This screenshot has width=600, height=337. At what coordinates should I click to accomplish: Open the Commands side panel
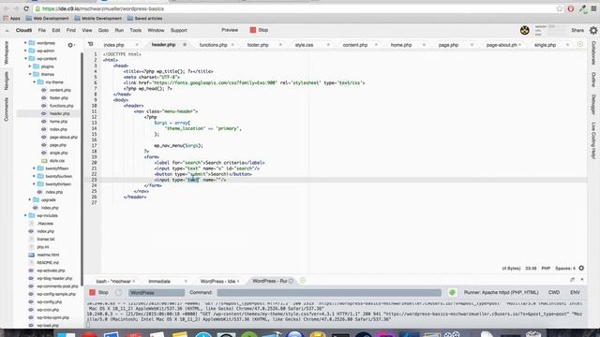[7, 110]
